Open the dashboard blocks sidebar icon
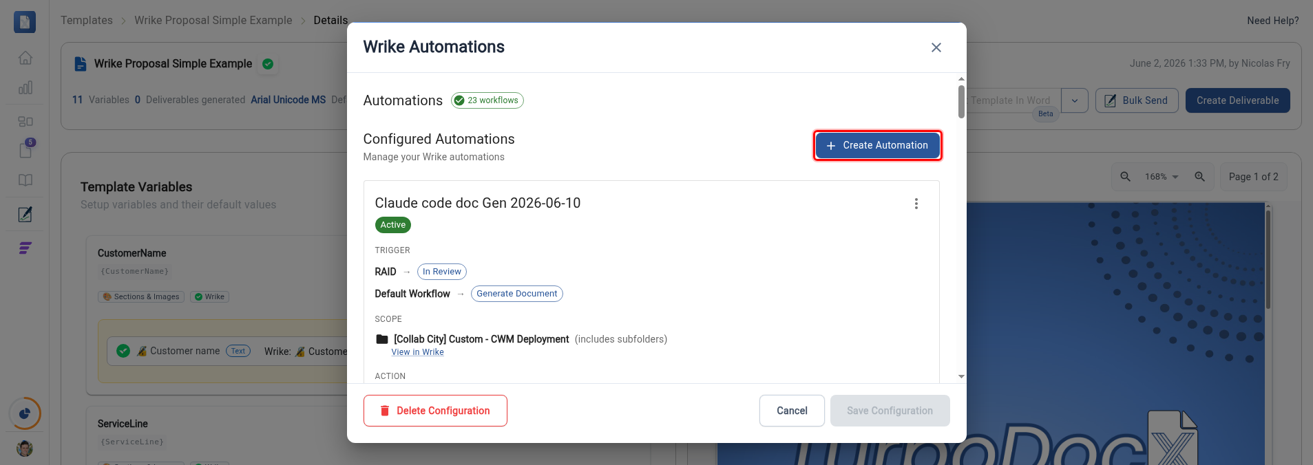The image size is (1313, 465). pyautogui.click(x=25, y=121)
